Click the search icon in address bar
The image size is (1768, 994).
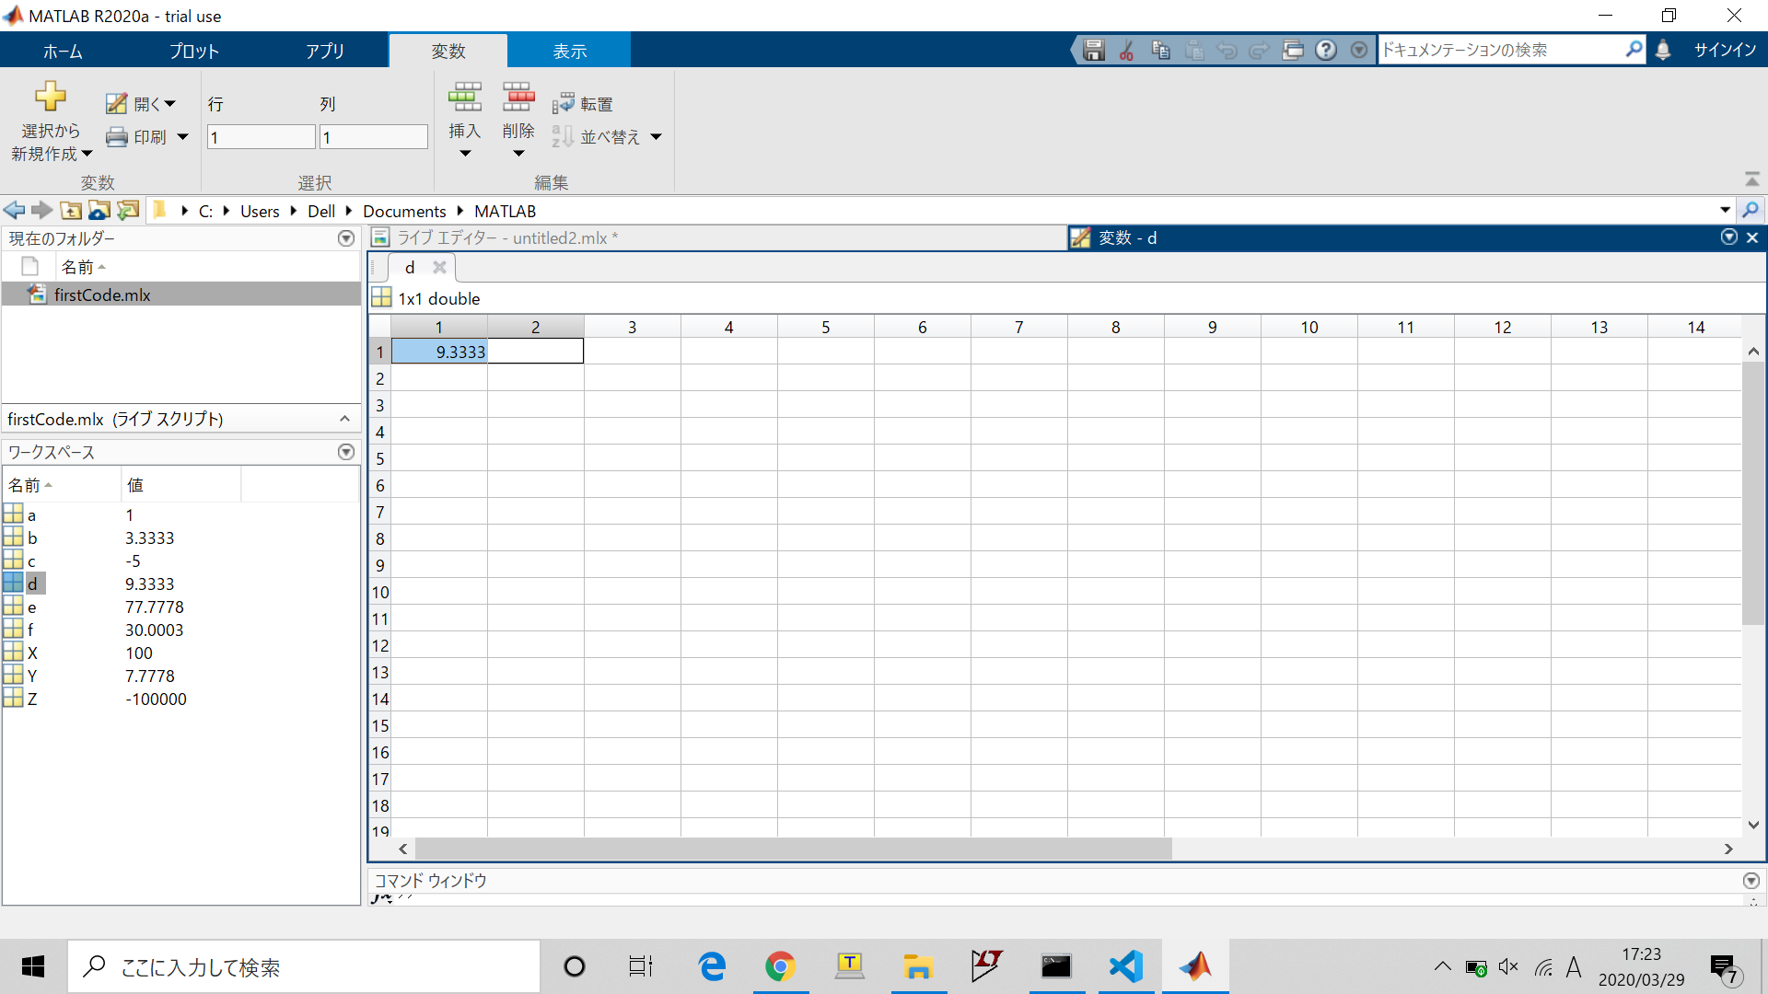click(x=1751, y=210)
